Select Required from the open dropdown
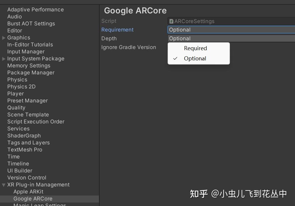 pos(195,48)
